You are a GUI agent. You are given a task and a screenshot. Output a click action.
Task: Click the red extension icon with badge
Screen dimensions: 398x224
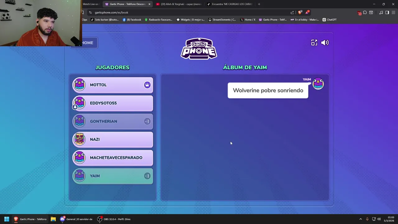coord(359,13)
